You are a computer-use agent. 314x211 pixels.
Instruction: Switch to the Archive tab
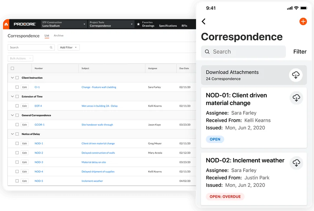pos(59,35)
